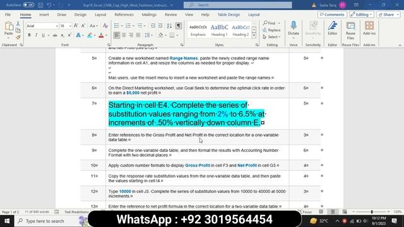
Task: Switch to Draw tab
Action: [x=62, y=15]
